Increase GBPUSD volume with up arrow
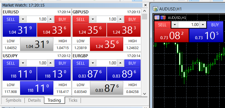 pyautogui.click(x=120, y=19)
